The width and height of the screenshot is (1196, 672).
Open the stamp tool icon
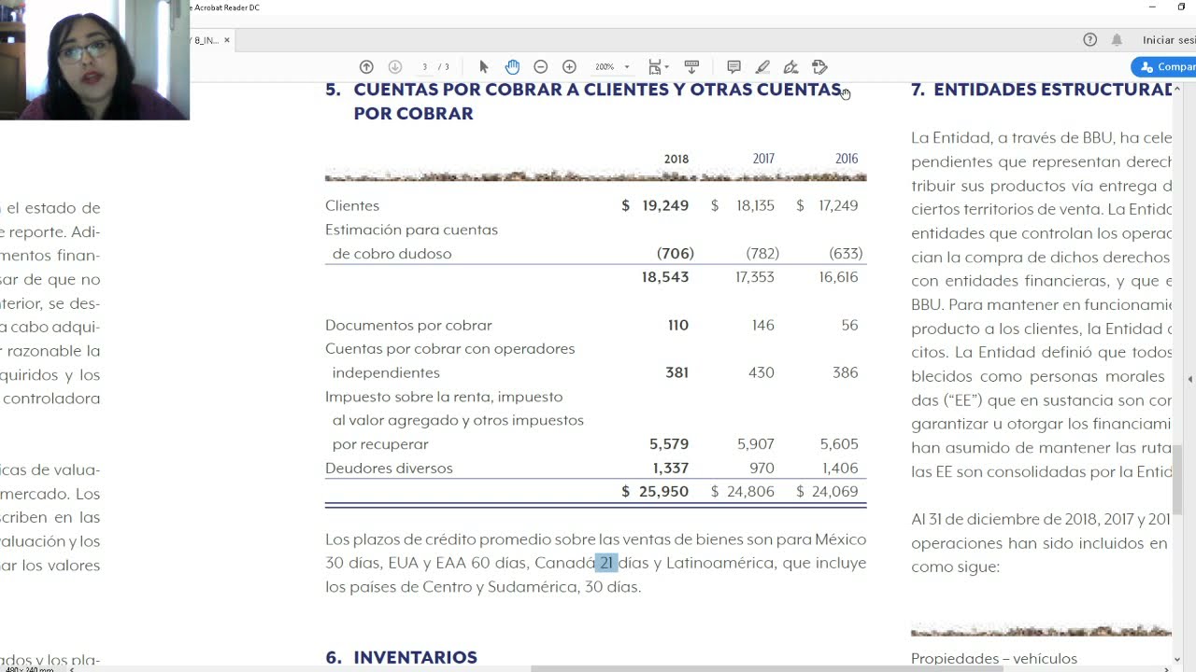pos(819,67)
